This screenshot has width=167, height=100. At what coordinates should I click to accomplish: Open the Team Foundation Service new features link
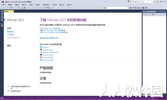pos(54,32)
